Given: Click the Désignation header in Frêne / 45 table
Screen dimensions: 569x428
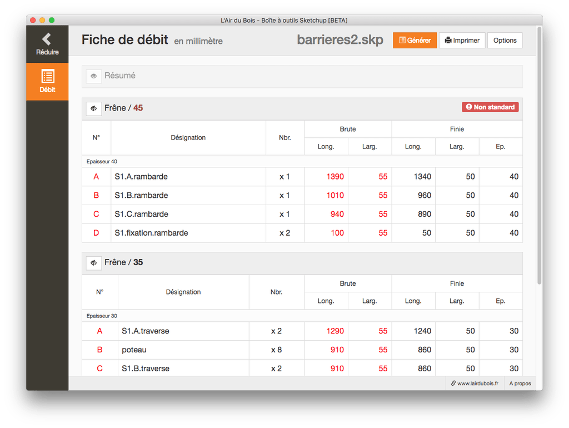Looking at the screenshot, I should tap(188, 138).
